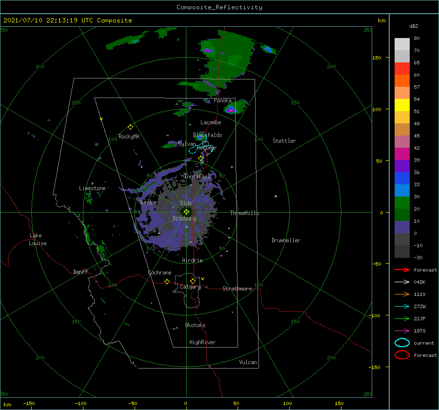Click the Okotoks label
Image resolution: width=439 pixels, height=410 pixels.
(x=195, y=325)
